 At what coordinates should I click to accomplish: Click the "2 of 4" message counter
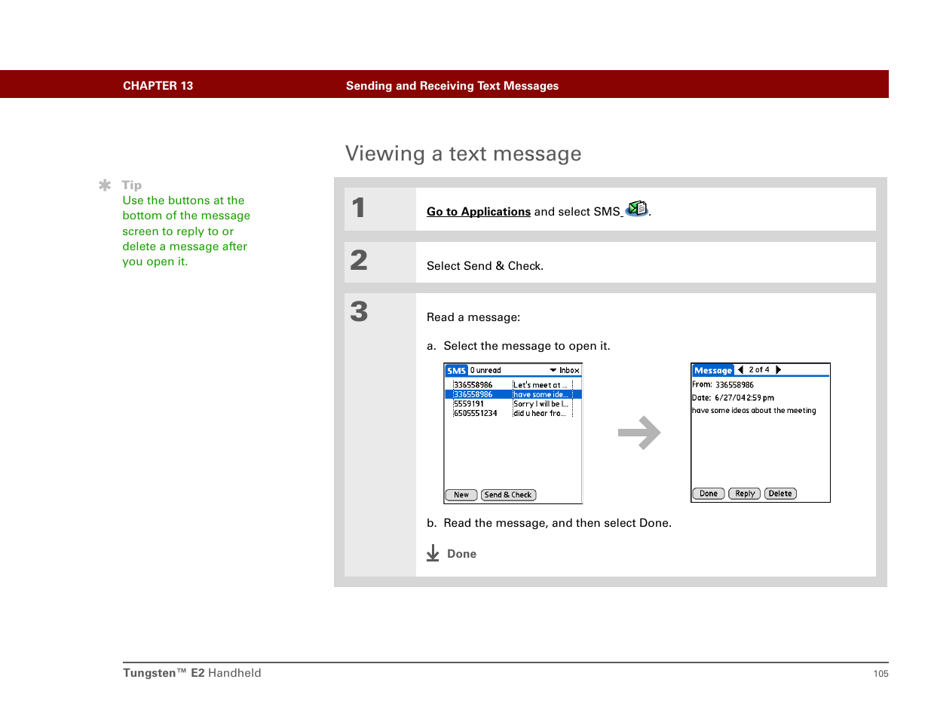[x=759, y=370]
